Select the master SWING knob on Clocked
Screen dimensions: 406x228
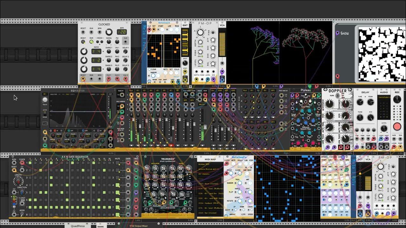pos(109,42)
